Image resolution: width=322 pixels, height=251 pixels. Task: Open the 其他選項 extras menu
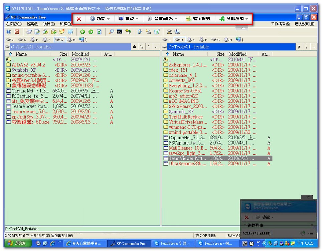pyautogui.click(x=234, y=19)
